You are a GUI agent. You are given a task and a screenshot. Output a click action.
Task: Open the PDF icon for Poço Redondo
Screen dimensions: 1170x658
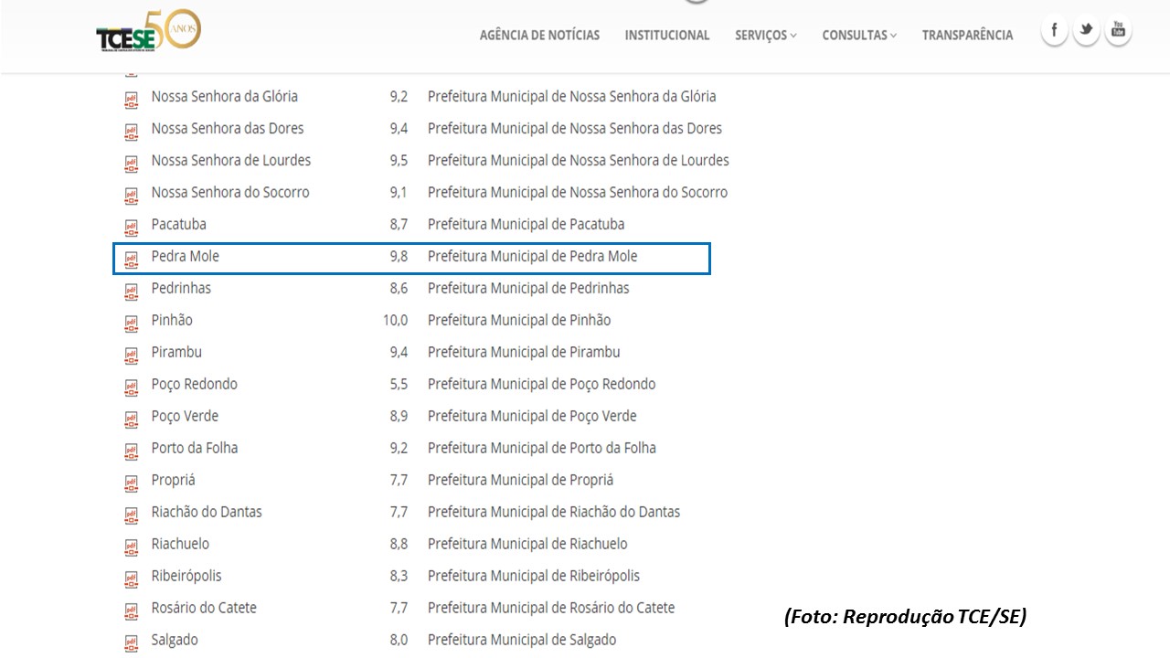[131, 386]
